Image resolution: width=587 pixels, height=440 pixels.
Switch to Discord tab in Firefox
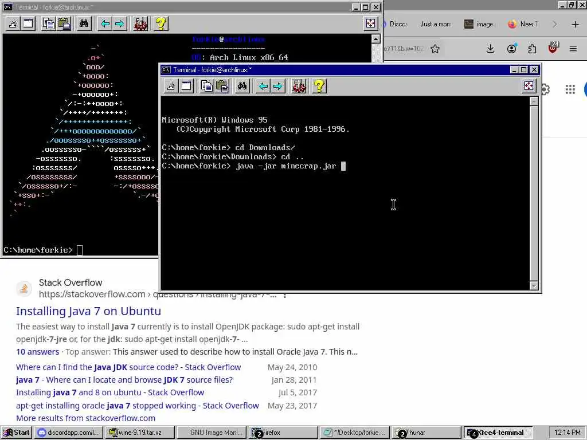click(397, 24)
